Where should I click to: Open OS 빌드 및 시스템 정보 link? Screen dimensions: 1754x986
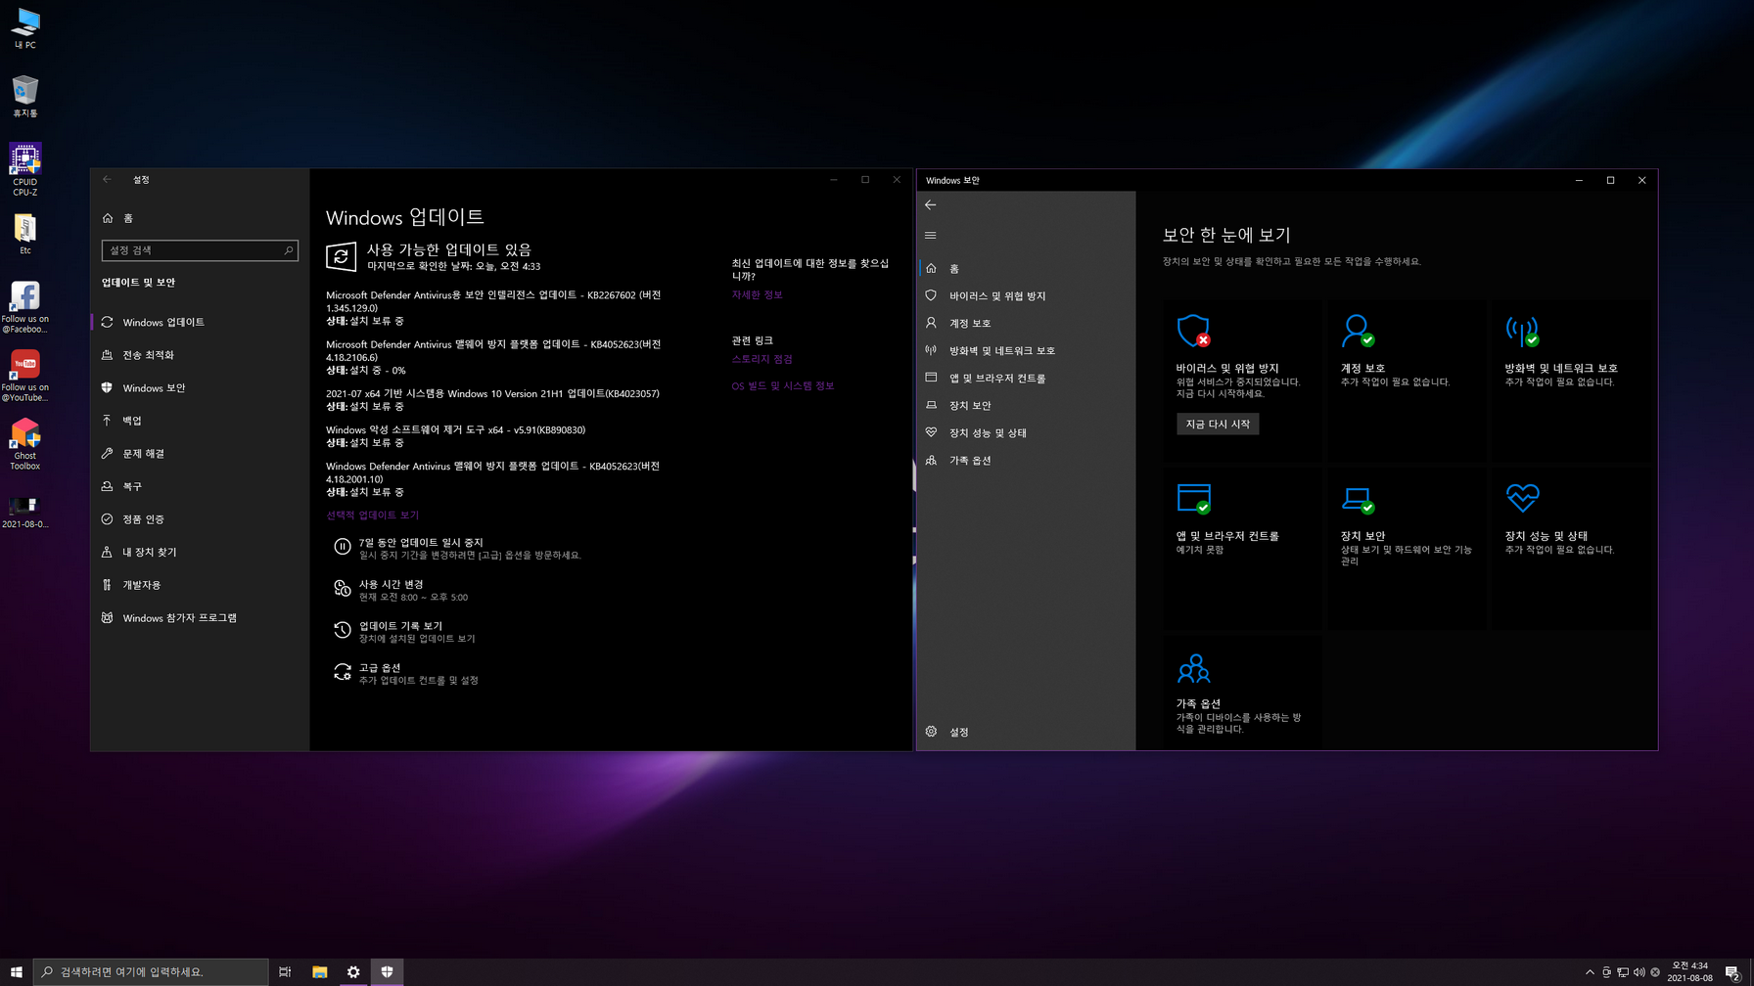(x=783, y=386)
